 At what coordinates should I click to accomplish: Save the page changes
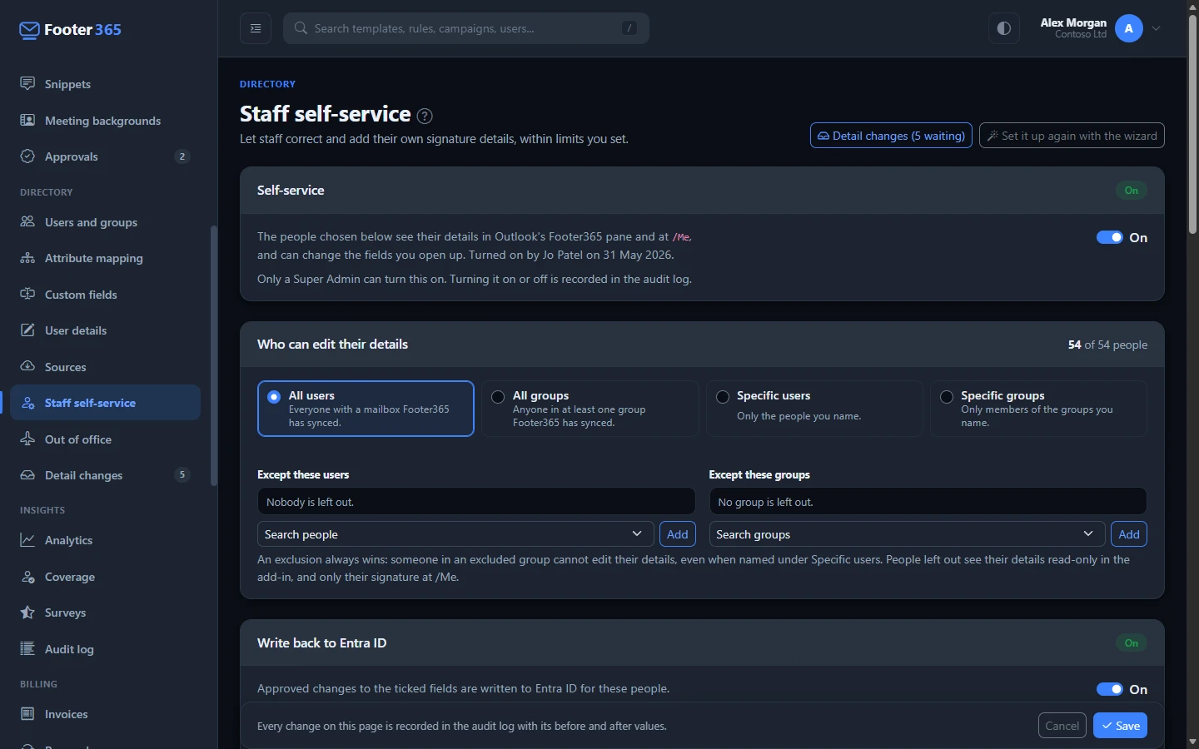(x=1120, y=726)
